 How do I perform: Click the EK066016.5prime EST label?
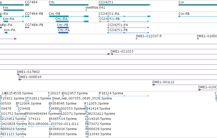point(63,129)
